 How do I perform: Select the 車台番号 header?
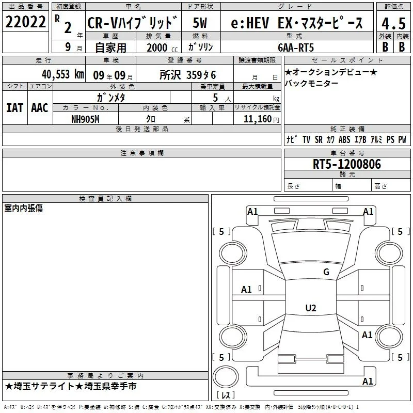click(347, 153)
